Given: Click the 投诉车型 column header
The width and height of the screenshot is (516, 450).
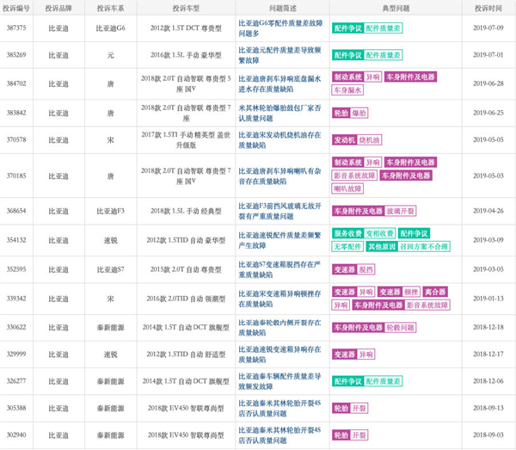Looking at the screenshot, I should (x=186, y=9).
